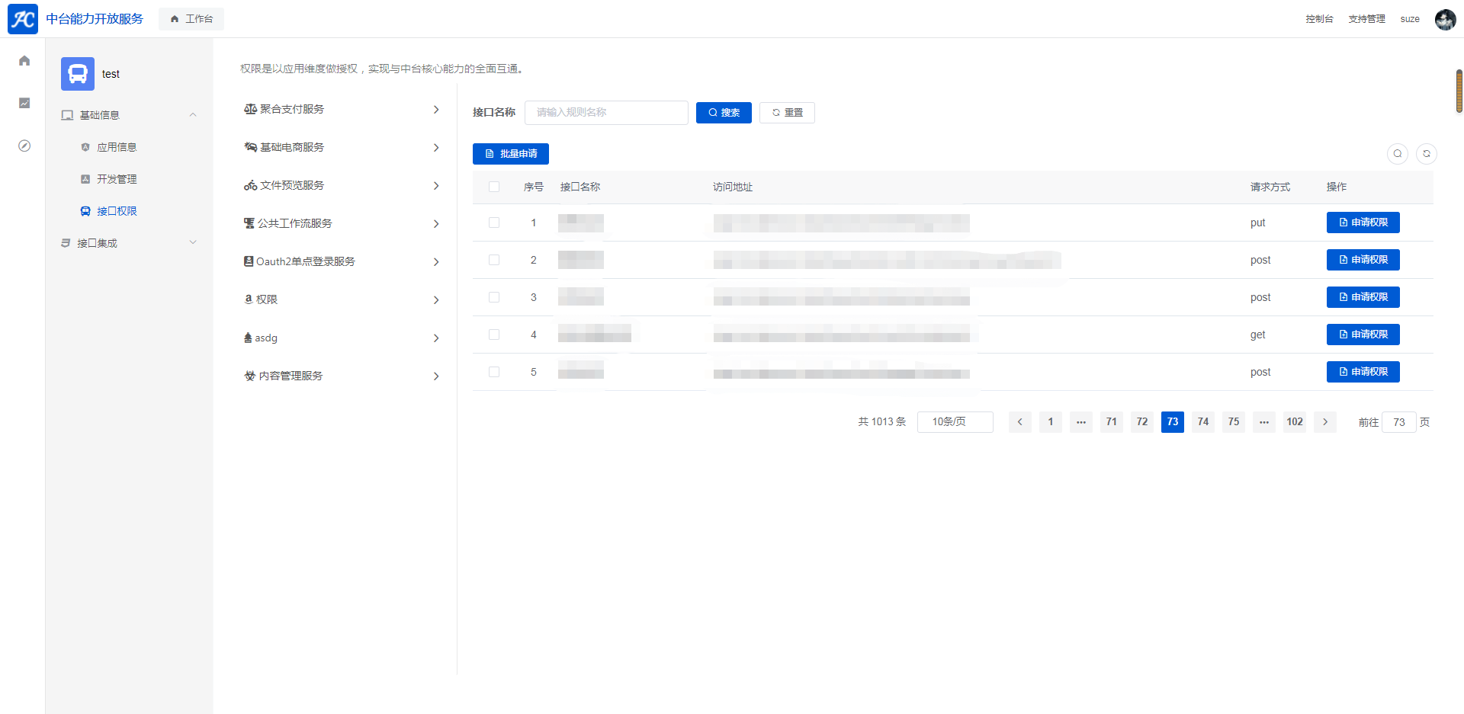The image size is (1464, 714).
Task: Toggle the select-all checkbox in table header
Action: point(494,187)
